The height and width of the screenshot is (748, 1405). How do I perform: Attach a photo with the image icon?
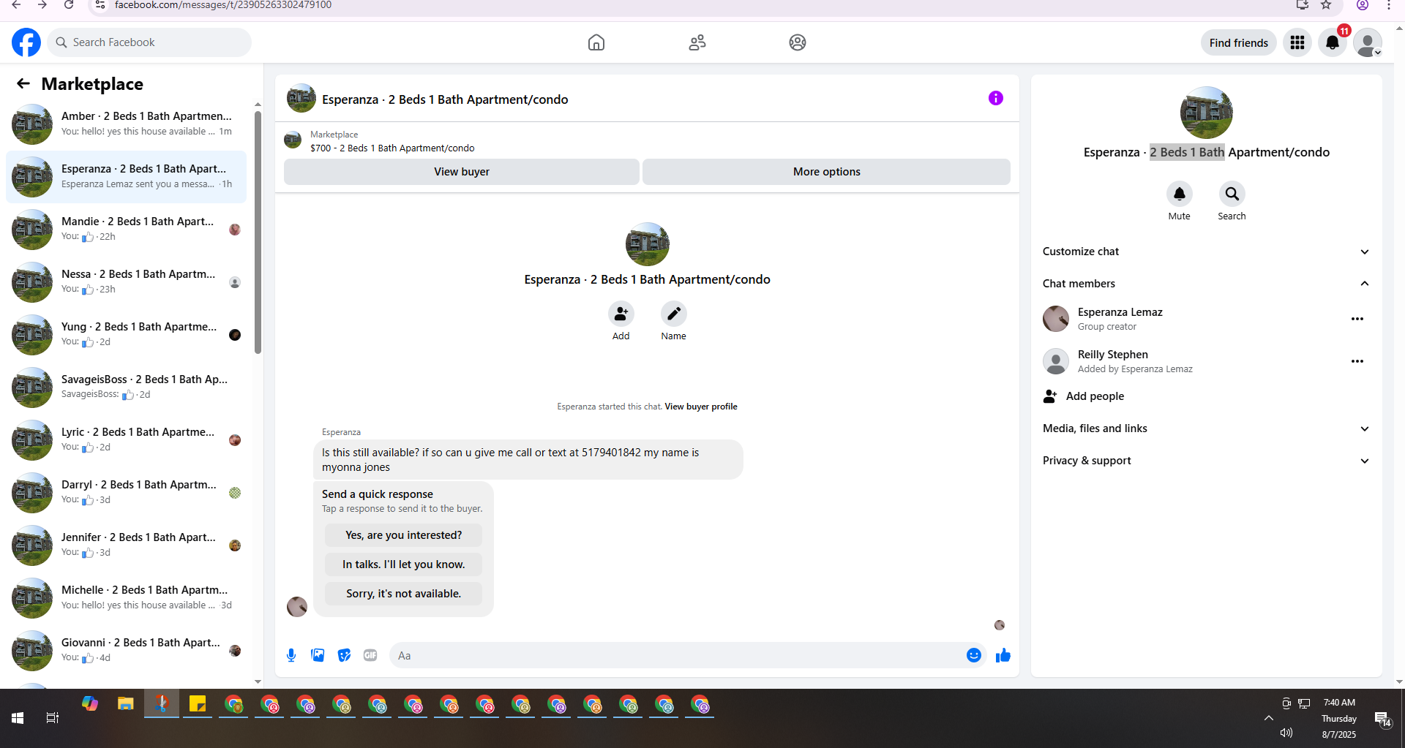click(318, 655)
